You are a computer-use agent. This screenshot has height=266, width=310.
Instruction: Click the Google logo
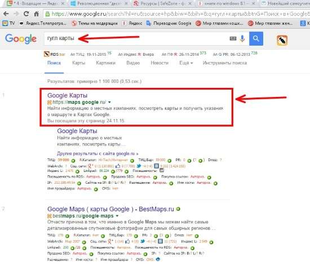(x=21, y=39)
